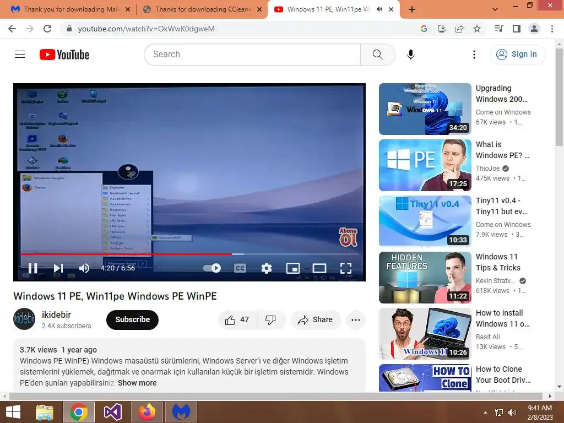
Task: Subscribe to ikidebir channel
Action: 132,319
